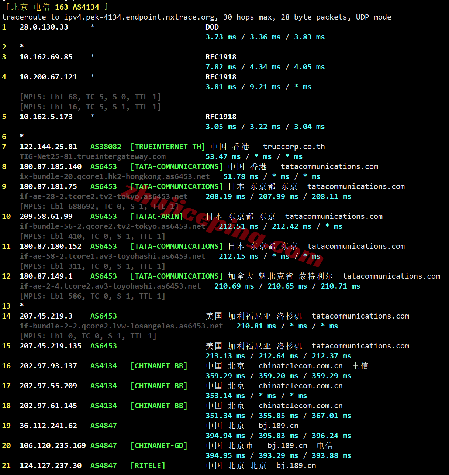The width and height of the screenshot is (449, 475).
Task: Click truecorp.co.th domain
Action: [294, 147]
